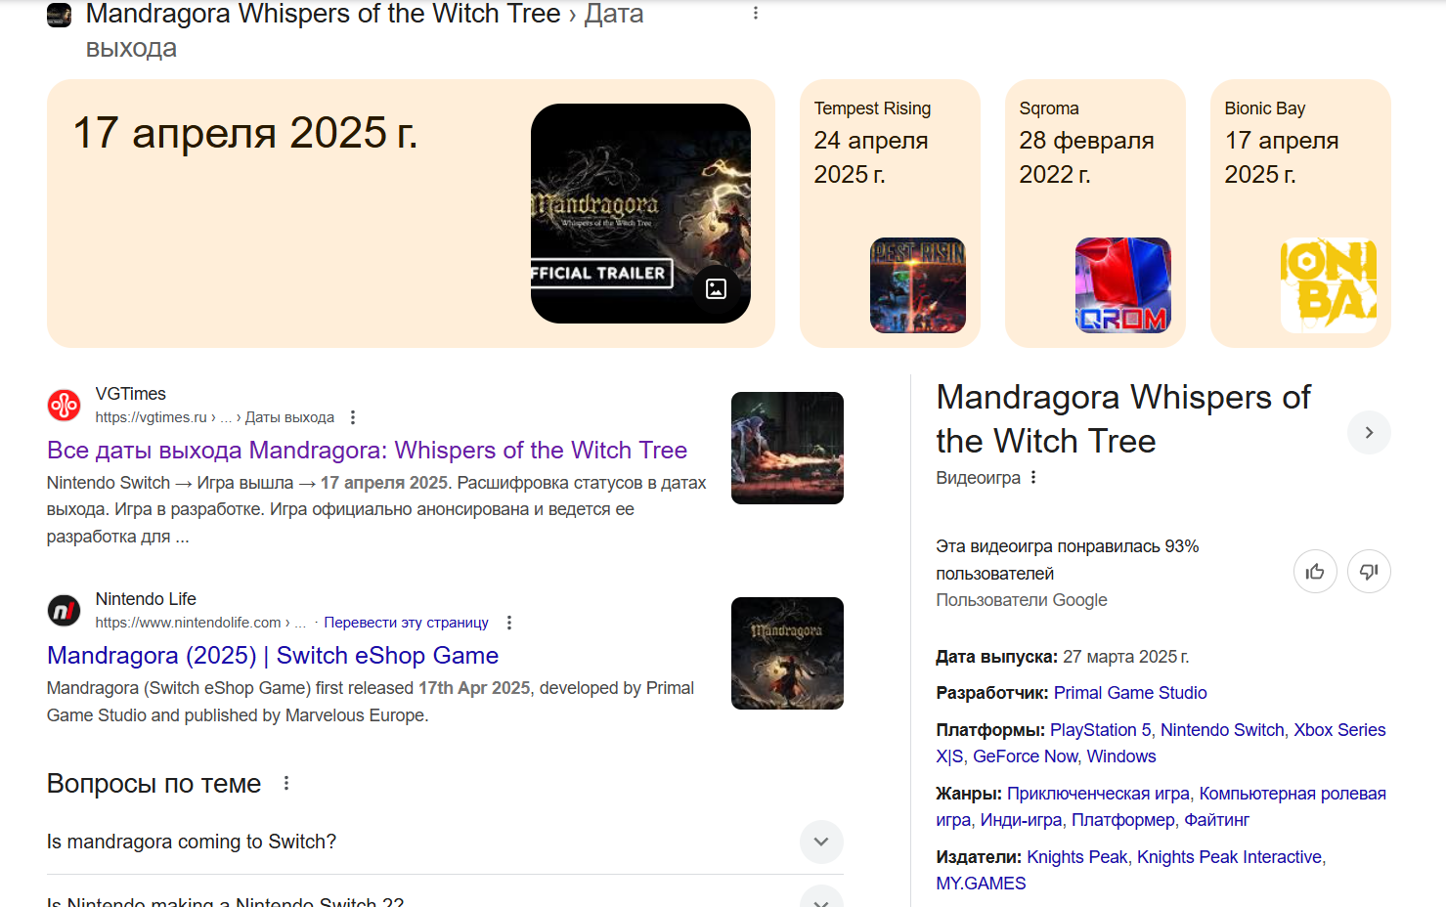
Task: Open the three-dot menu beside the Mandragora release date heading
Action: coord(756,14)
